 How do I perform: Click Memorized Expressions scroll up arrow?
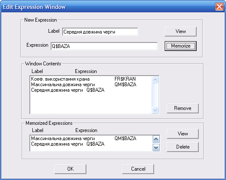[x=156, y=139]
